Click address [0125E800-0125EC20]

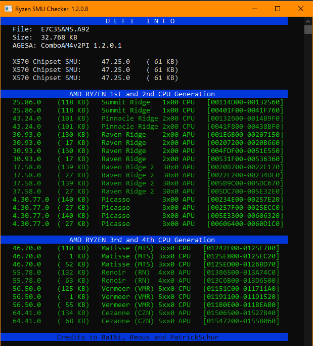(241, 256)
